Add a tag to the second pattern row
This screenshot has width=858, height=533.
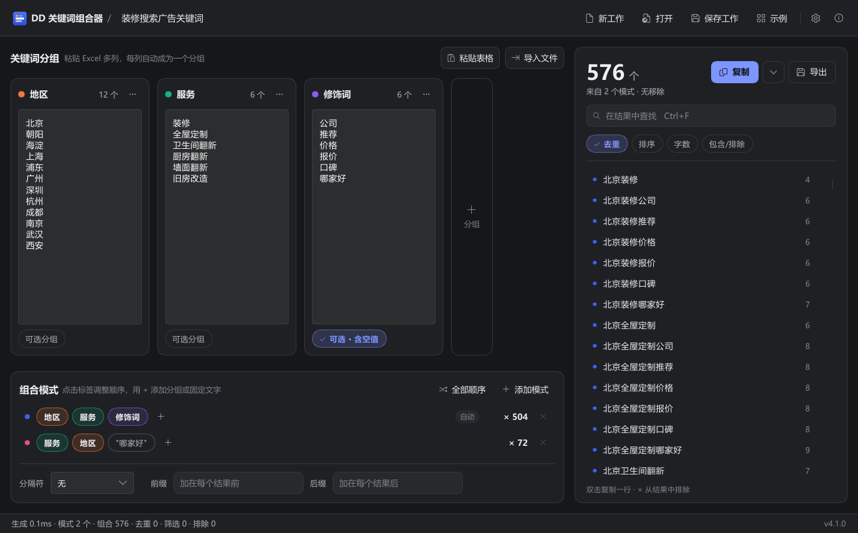tap(168, 443)
